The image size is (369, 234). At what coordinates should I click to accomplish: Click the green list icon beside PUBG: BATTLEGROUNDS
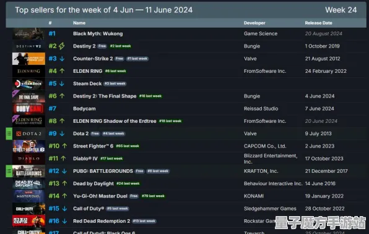coord(9,171)
